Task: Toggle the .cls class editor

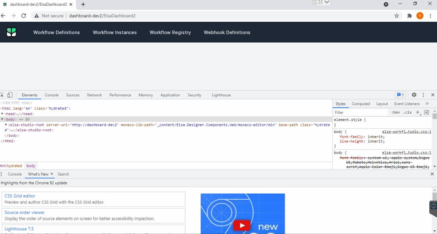Action: pos(408,112)
